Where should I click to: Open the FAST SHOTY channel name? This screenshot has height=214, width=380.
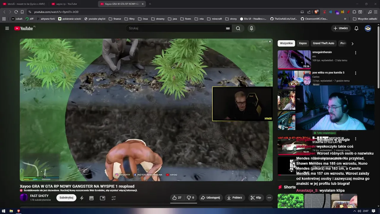coord(39,196)
